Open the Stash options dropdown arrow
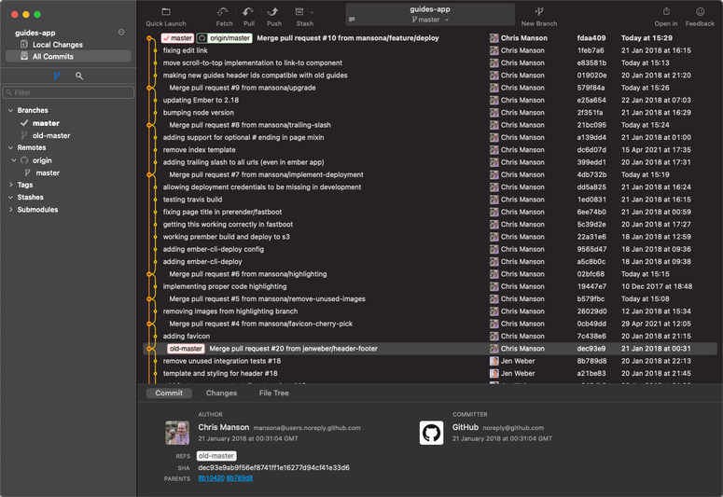 pos(313,12)
